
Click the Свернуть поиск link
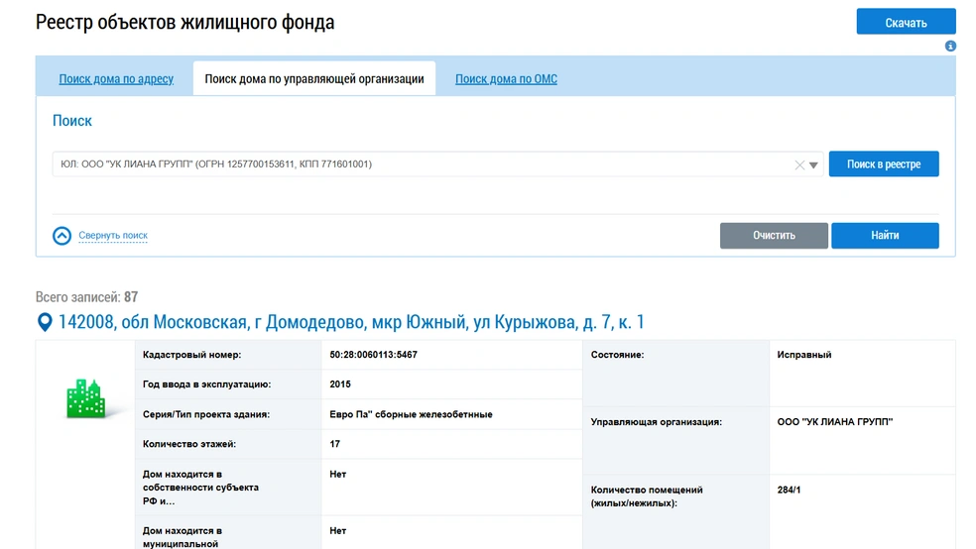pos(113,236)
